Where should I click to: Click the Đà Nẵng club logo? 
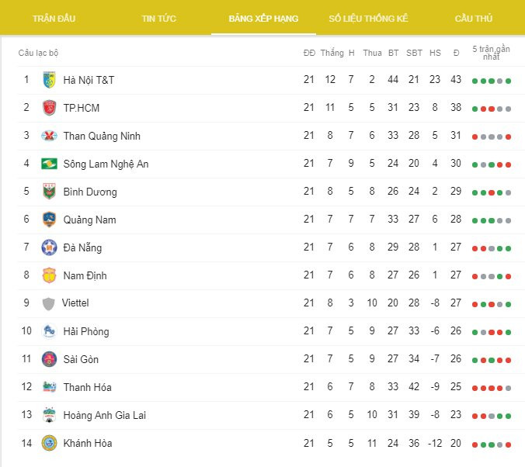click(49, 247)
